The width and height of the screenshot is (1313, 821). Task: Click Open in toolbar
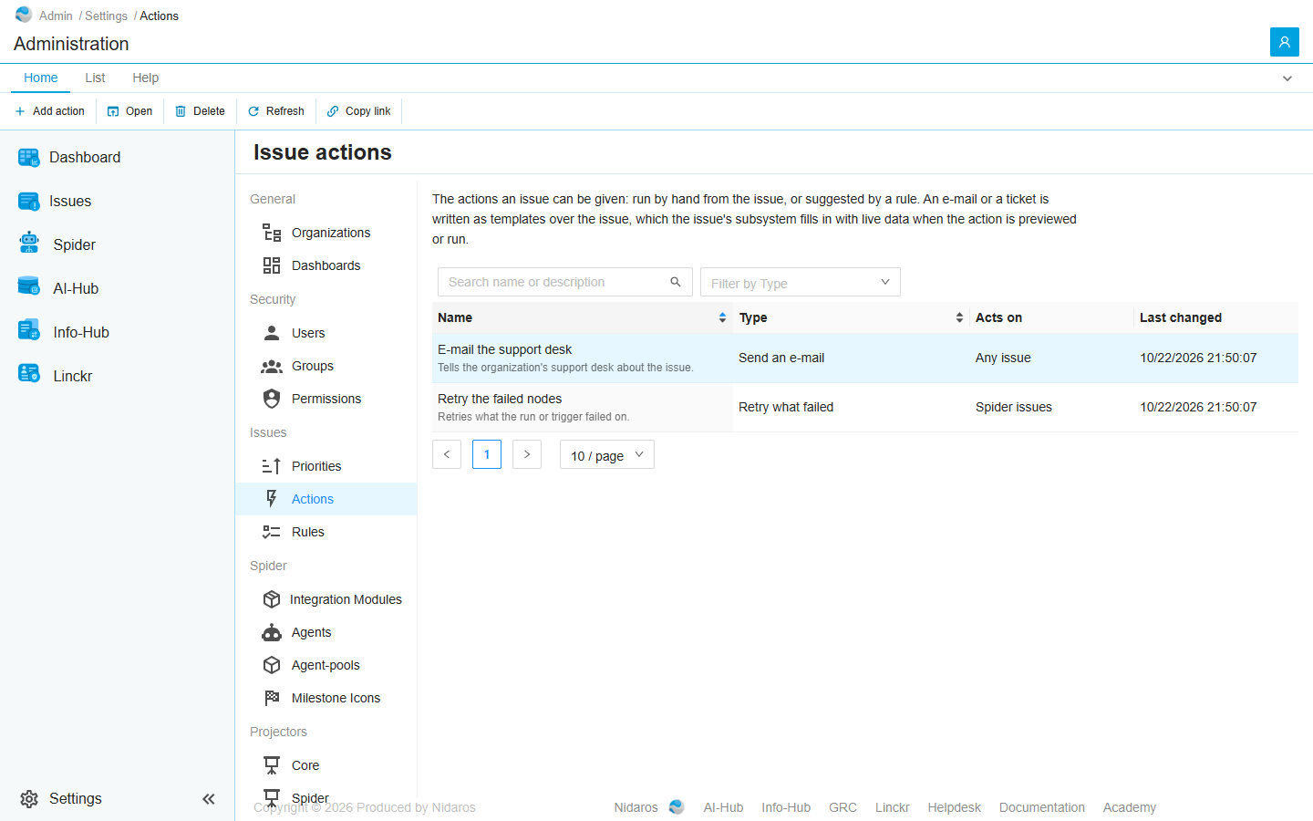pos(129,111)
